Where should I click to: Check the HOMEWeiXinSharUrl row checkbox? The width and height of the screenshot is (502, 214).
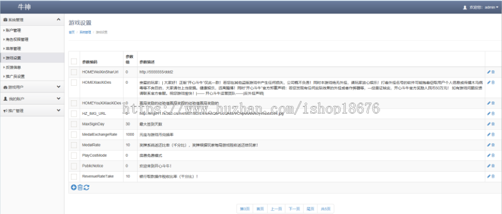click(74, 72)
